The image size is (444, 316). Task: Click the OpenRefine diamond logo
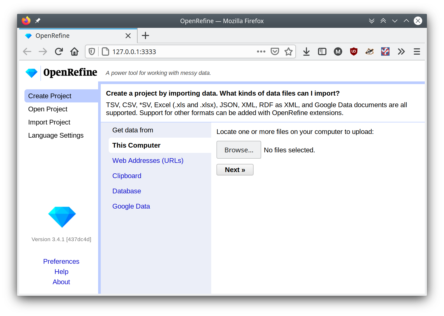click(x=31, y=73)
